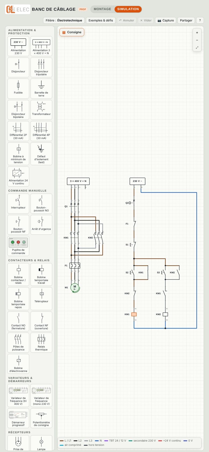Add a Contact NF (ouverture)
The image size is (209, 452).
[41, 321]
